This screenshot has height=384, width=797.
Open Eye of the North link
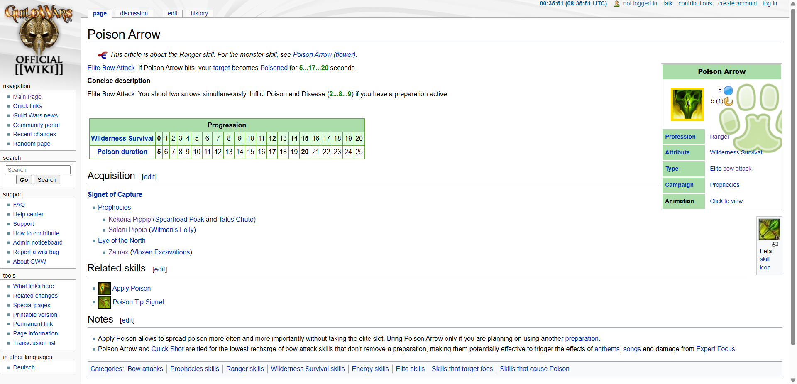click(x=122, y=241)
